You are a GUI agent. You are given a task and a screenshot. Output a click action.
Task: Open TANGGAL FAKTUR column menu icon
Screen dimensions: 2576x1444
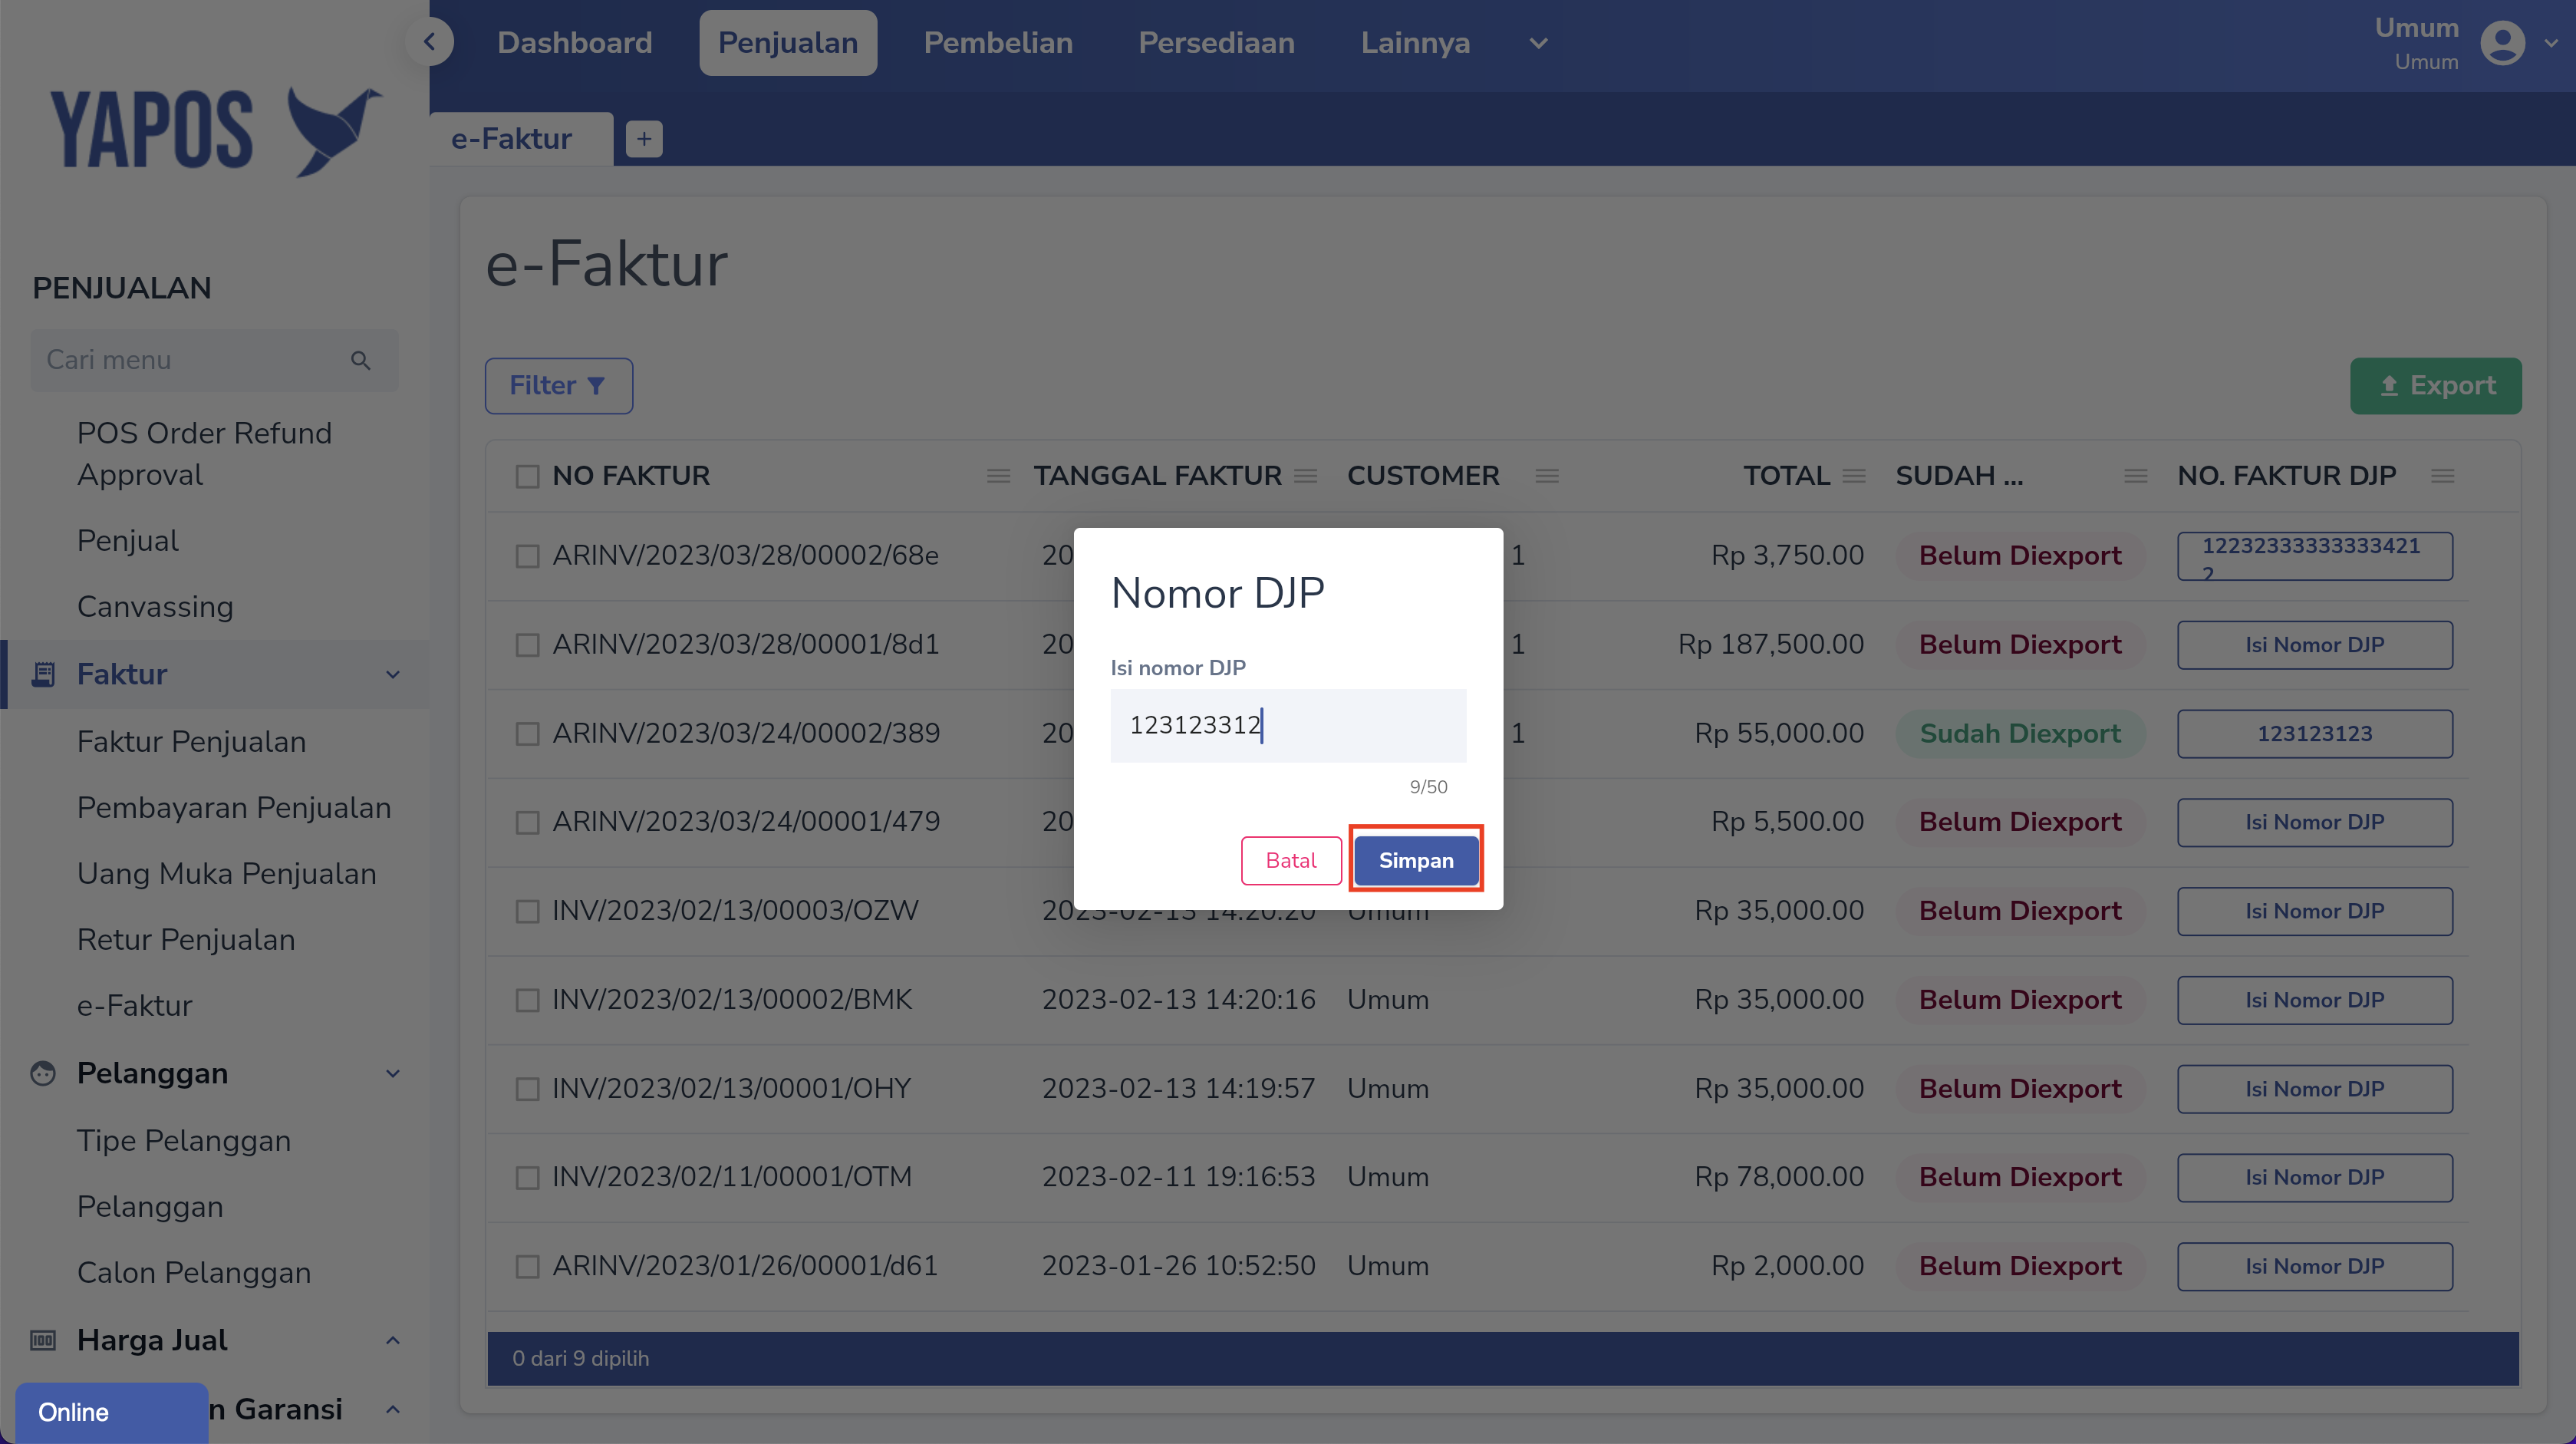tap(1306, 476)
